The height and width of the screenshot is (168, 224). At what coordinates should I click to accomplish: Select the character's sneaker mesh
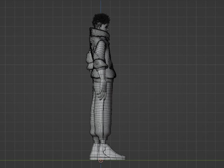pyautogui.click(x=107, y=152)
